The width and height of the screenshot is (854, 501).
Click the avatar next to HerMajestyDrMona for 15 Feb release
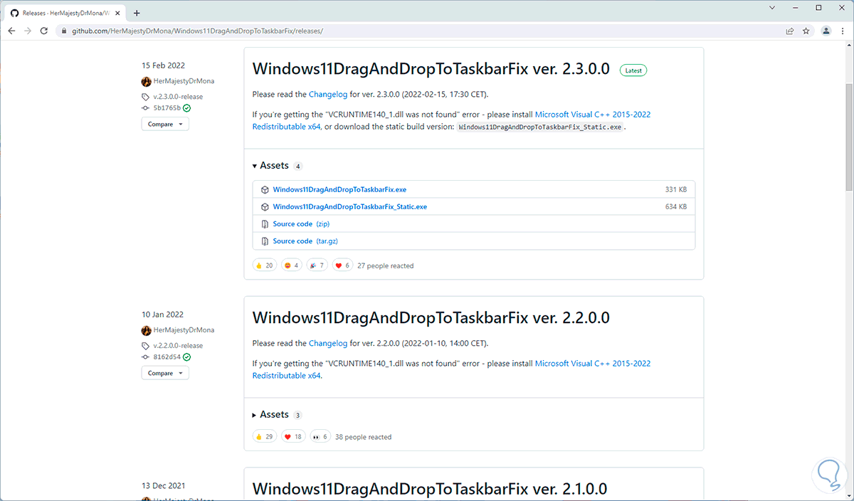pyautogui.click(x=147, y=81)
